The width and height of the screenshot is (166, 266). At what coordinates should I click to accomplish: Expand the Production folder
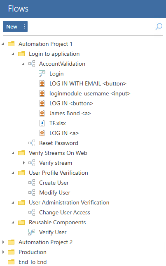click(3, 252)
